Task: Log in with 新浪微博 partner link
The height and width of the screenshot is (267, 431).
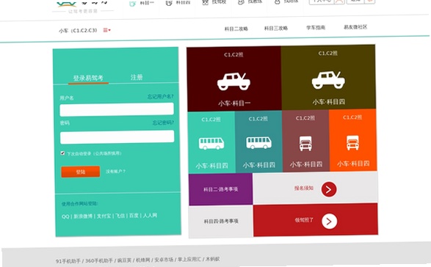Action: click(x=83, y=216)
